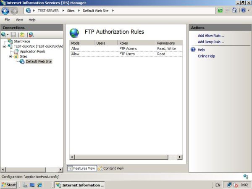Click Connections pane horizontal scrollbar thumb
Image resolution: width=252 pixels, height=189 pixels.
coord(26,169)
